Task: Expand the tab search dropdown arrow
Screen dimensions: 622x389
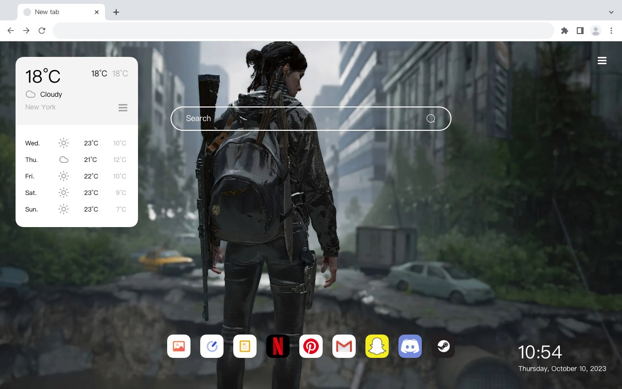Action: point(611,12)
